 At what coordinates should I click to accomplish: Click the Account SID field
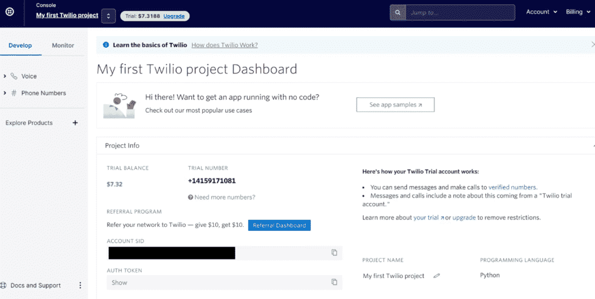click(x=225, y=252)
